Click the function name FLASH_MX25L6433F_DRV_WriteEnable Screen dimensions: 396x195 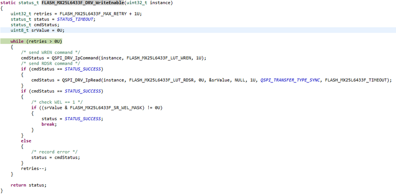point(82,3)
